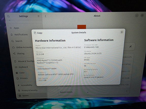Open the Notifications settings panel
The width and height of the screenshot is (146, 109).
click(x=21, y=35)
